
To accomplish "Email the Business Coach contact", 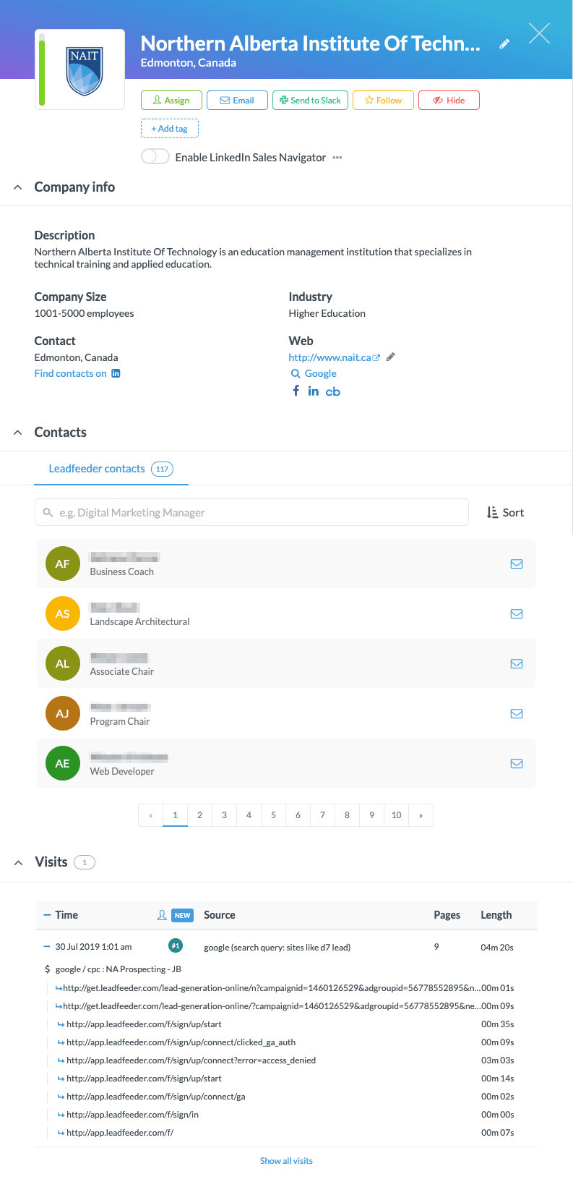I will (x=517, y=564).
